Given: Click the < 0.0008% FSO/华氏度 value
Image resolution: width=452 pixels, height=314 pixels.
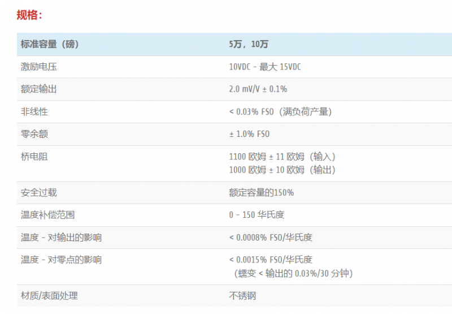Looking at the screenshot, I should click(x=271, y=238).
